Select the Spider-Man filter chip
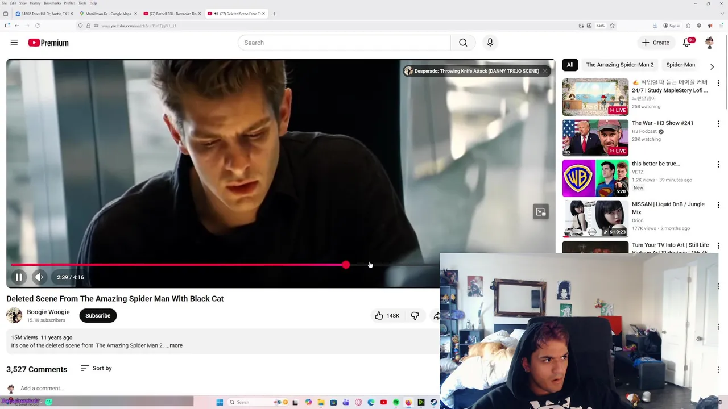 (x=681, y=65)
